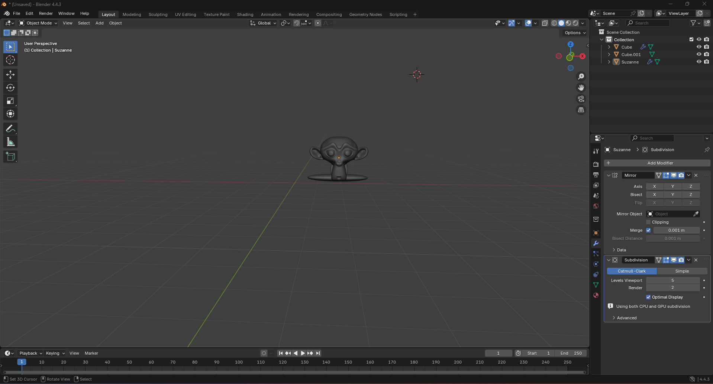Hide Cube.001 in the viewport
This screenshot has height=384, width=713.
(x=699, y=54)
